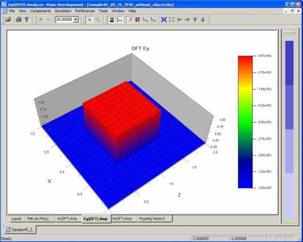This screenshot has height=242, width=303.
Task: Click the Open file folder icon
Action: coord(9,19)
